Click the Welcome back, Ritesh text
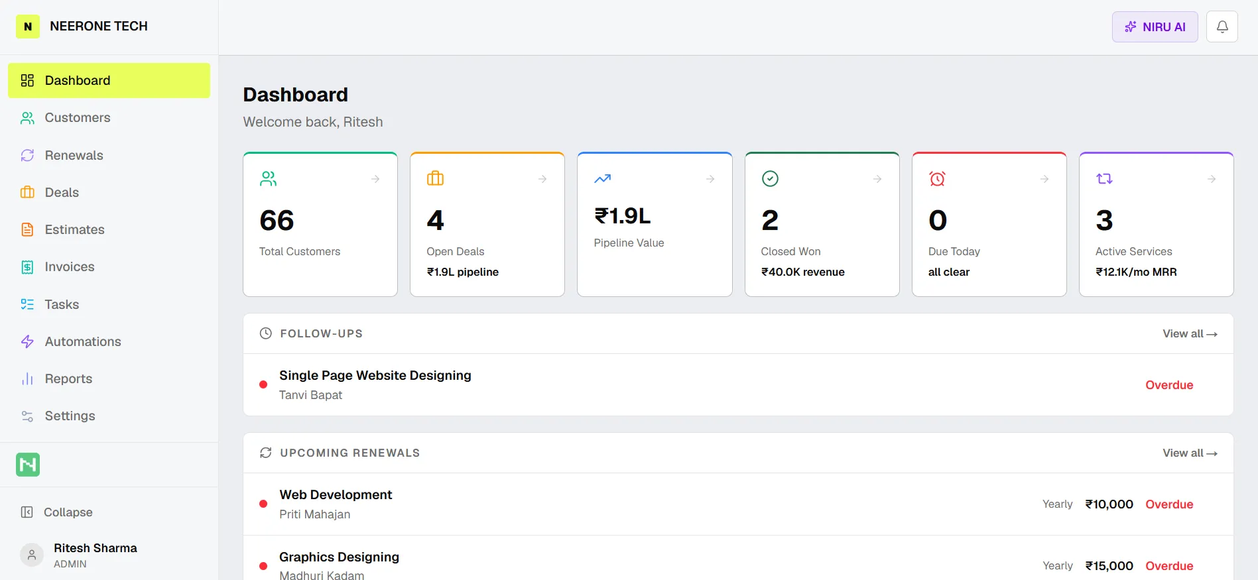This screenshot has width=1258, height=580. click(313, 122)
